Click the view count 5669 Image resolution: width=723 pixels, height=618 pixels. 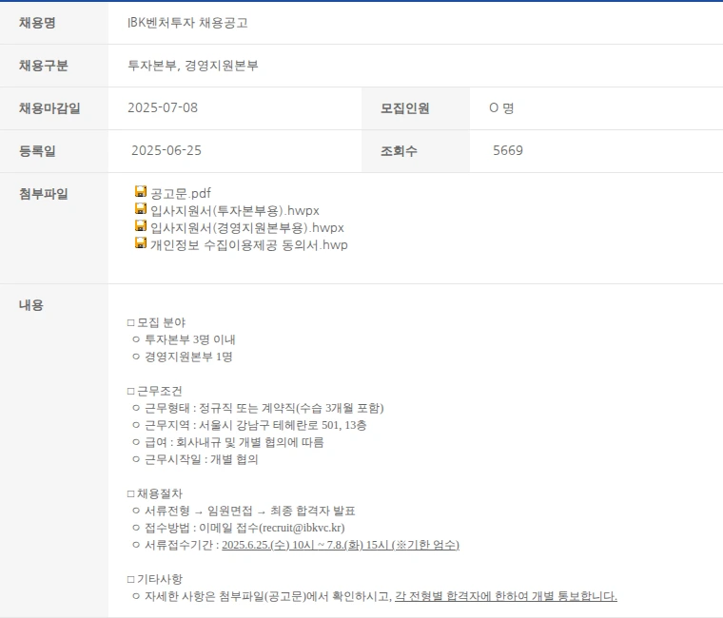tap(508, 151)
